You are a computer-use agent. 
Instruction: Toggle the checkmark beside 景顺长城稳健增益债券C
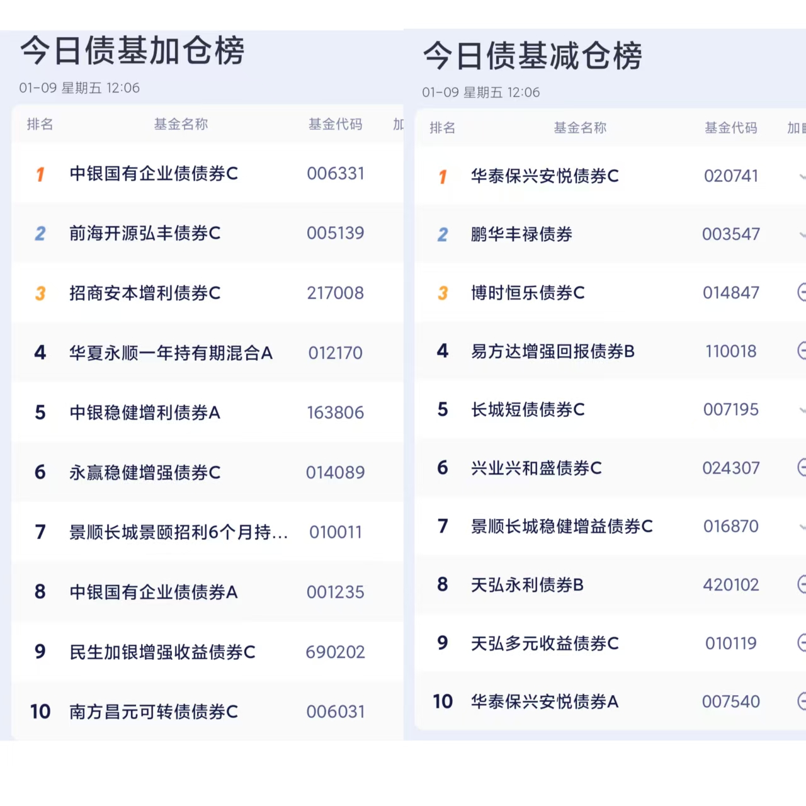(x=802, y=526)
